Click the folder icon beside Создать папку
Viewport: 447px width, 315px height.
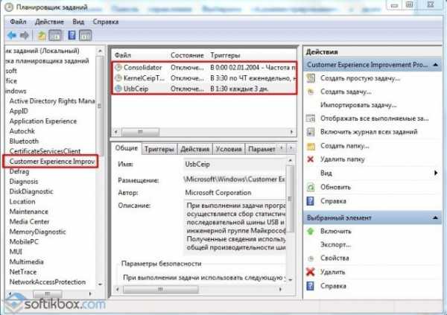311,146
